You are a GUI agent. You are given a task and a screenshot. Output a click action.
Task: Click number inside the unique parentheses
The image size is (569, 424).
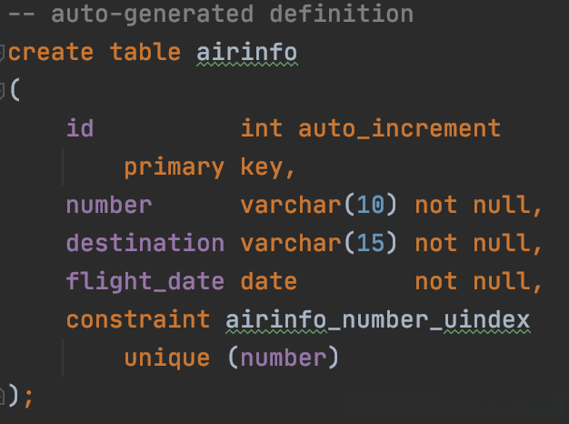[283, 358]
